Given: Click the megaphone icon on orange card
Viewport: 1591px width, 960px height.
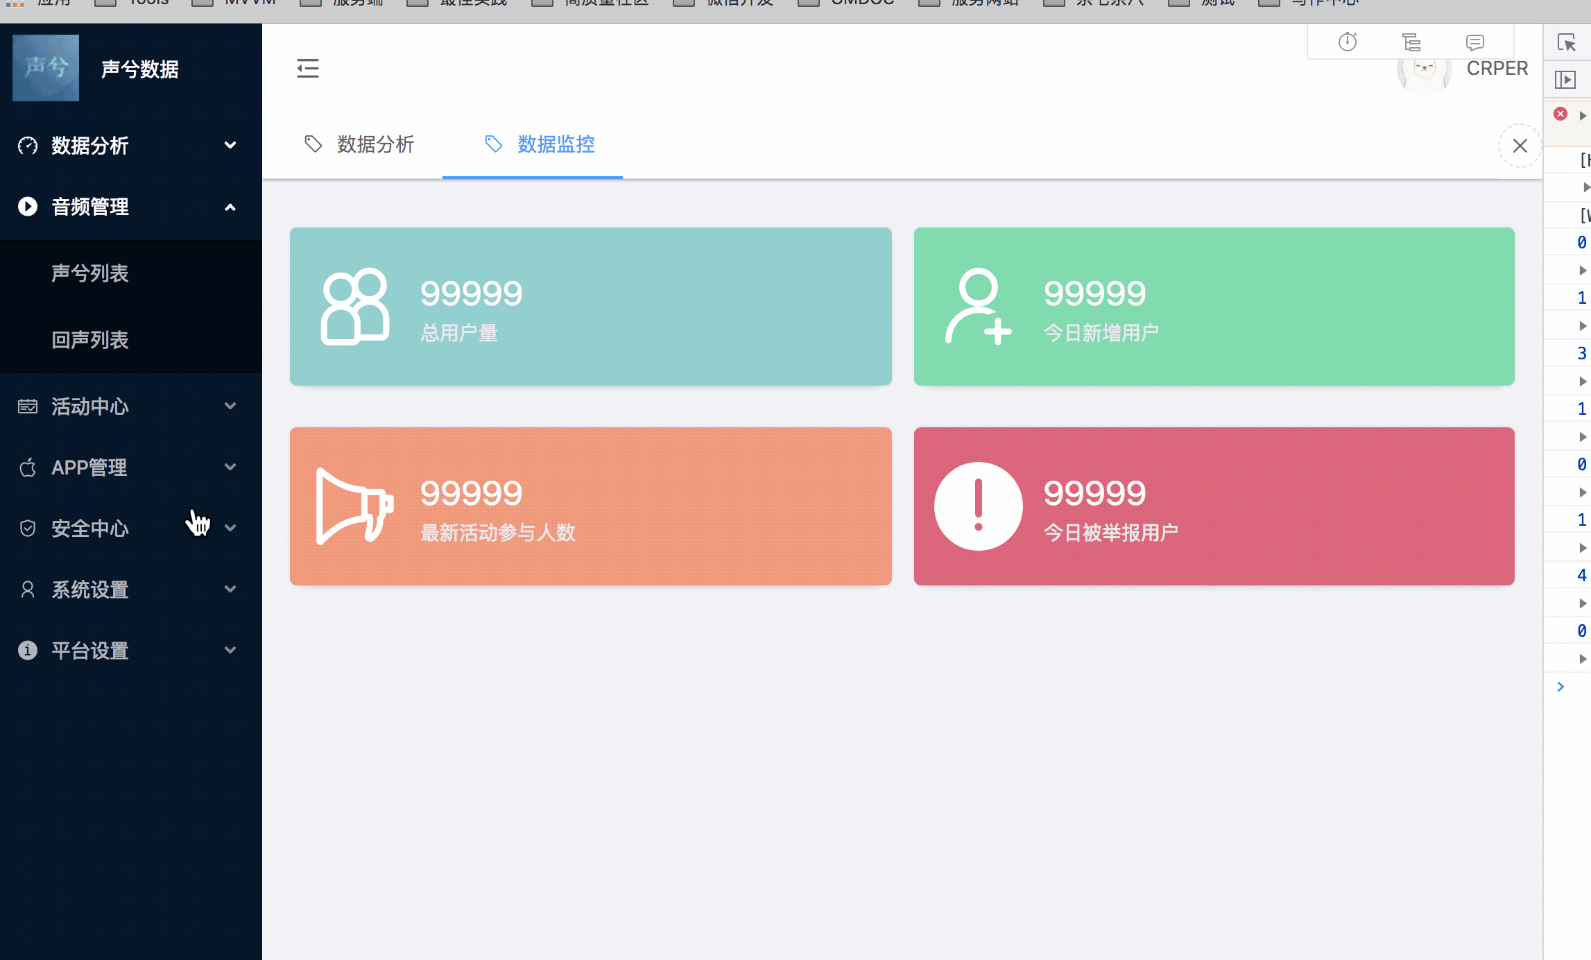Looking at the screenshot, I should point(354,506).
